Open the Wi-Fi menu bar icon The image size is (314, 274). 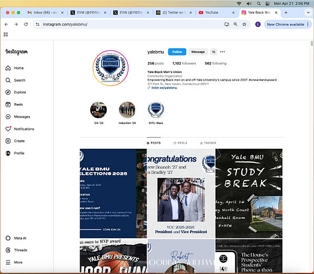tap(239, 3)
